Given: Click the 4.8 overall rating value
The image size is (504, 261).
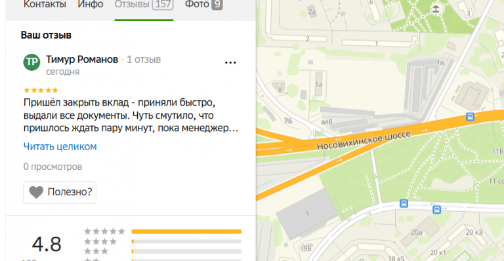Looking at the screenshot, I should (47, 244).
